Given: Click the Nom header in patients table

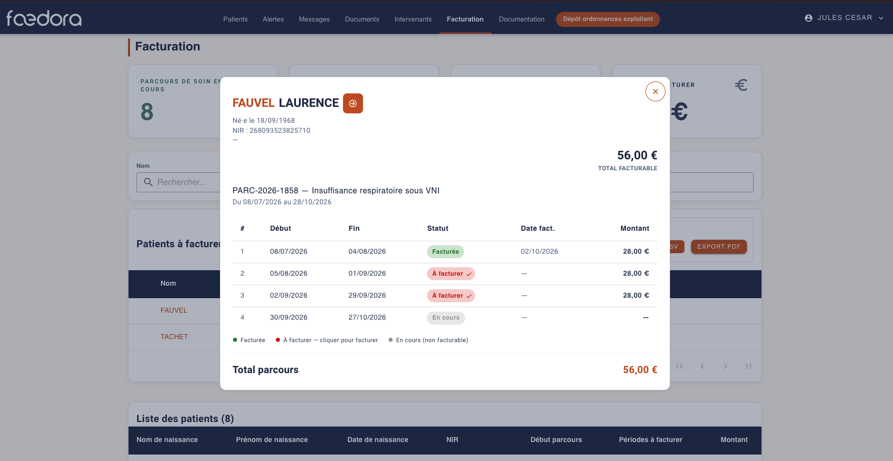Looking at the screenshot, I should (x=168, y=283).
